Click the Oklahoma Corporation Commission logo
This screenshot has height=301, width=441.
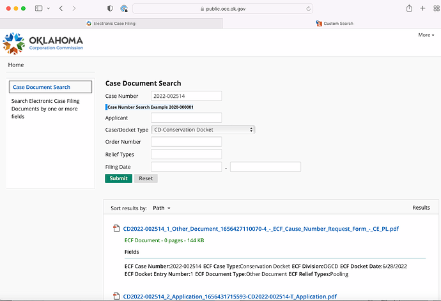43,43
